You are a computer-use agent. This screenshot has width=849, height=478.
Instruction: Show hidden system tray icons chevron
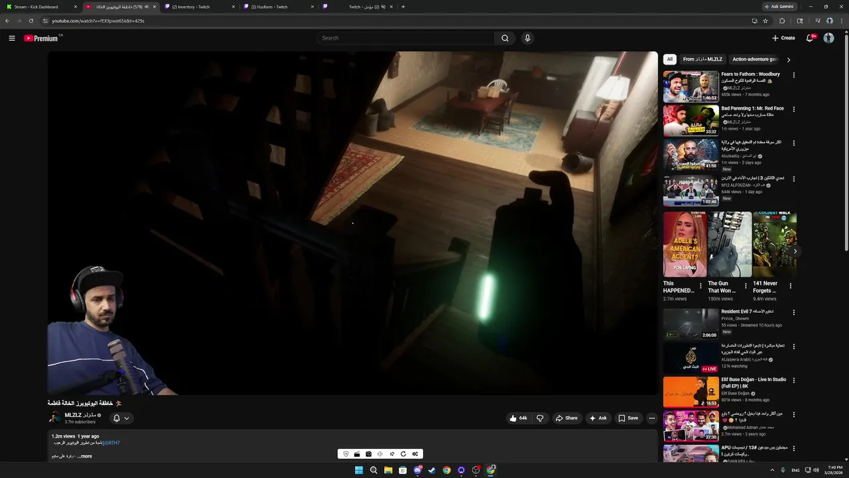coord(771,470)
